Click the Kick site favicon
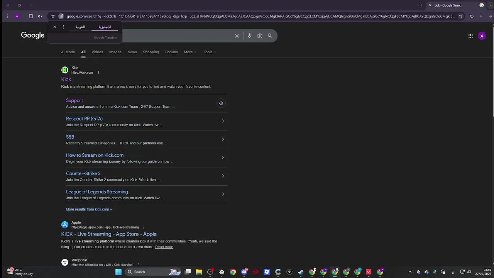 (x=65, y=70)
